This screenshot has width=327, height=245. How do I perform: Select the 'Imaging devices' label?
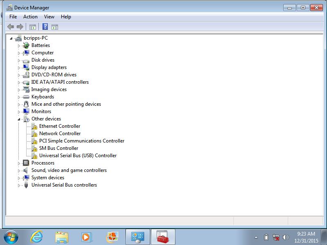coord(49,89)
